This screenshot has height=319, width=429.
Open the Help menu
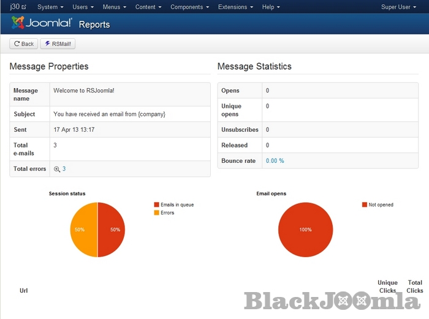pos(271,7)
